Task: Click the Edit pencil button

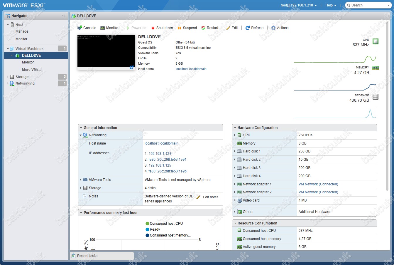Action: coord(232,28)
